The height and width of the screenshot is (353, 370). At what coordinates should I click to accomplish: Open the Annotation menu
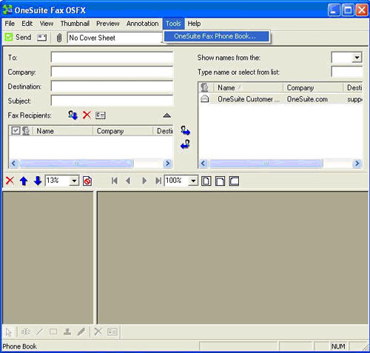pos(143,24)
